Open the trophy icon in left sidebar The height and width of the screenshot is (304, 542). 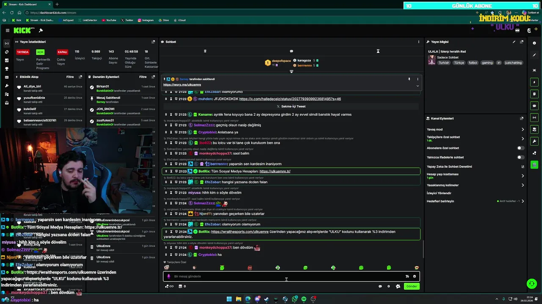point(6,69)
